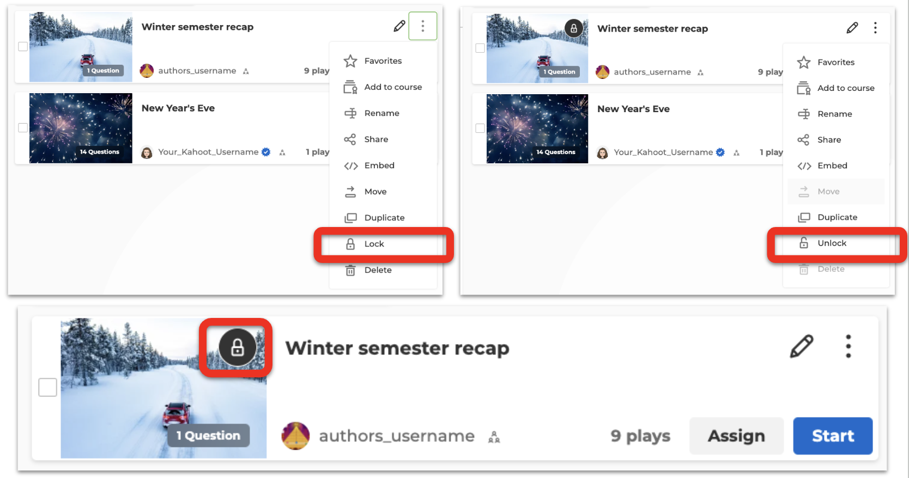Viewport: 909px width, 478px height.
Task: Open the highlighted three-dot menu in the left panel
Action: coord(422,26)
